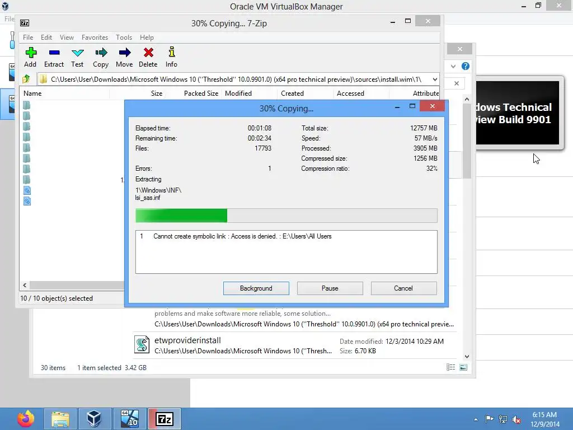Open File Explorer from the taskbar

[x=60, y=419]
